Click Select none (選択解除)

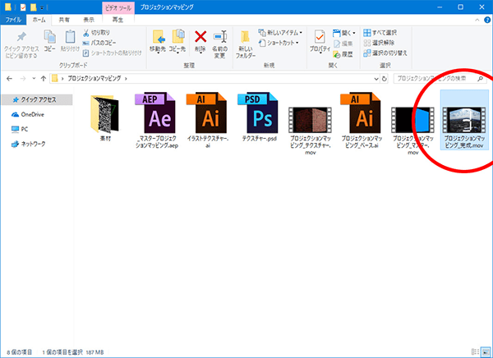pyautogui.click(x=379, y=43)
